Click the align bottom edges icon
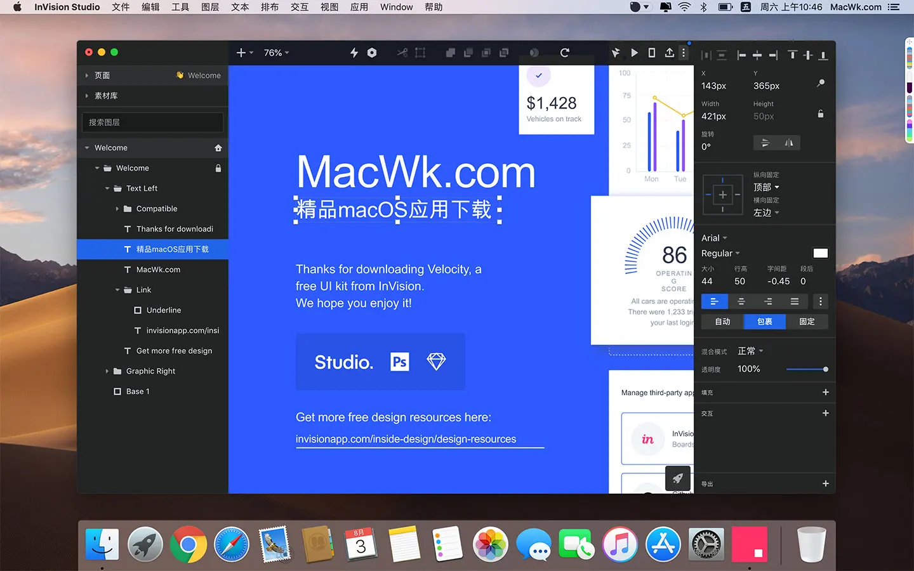 [x=823, y=55]
